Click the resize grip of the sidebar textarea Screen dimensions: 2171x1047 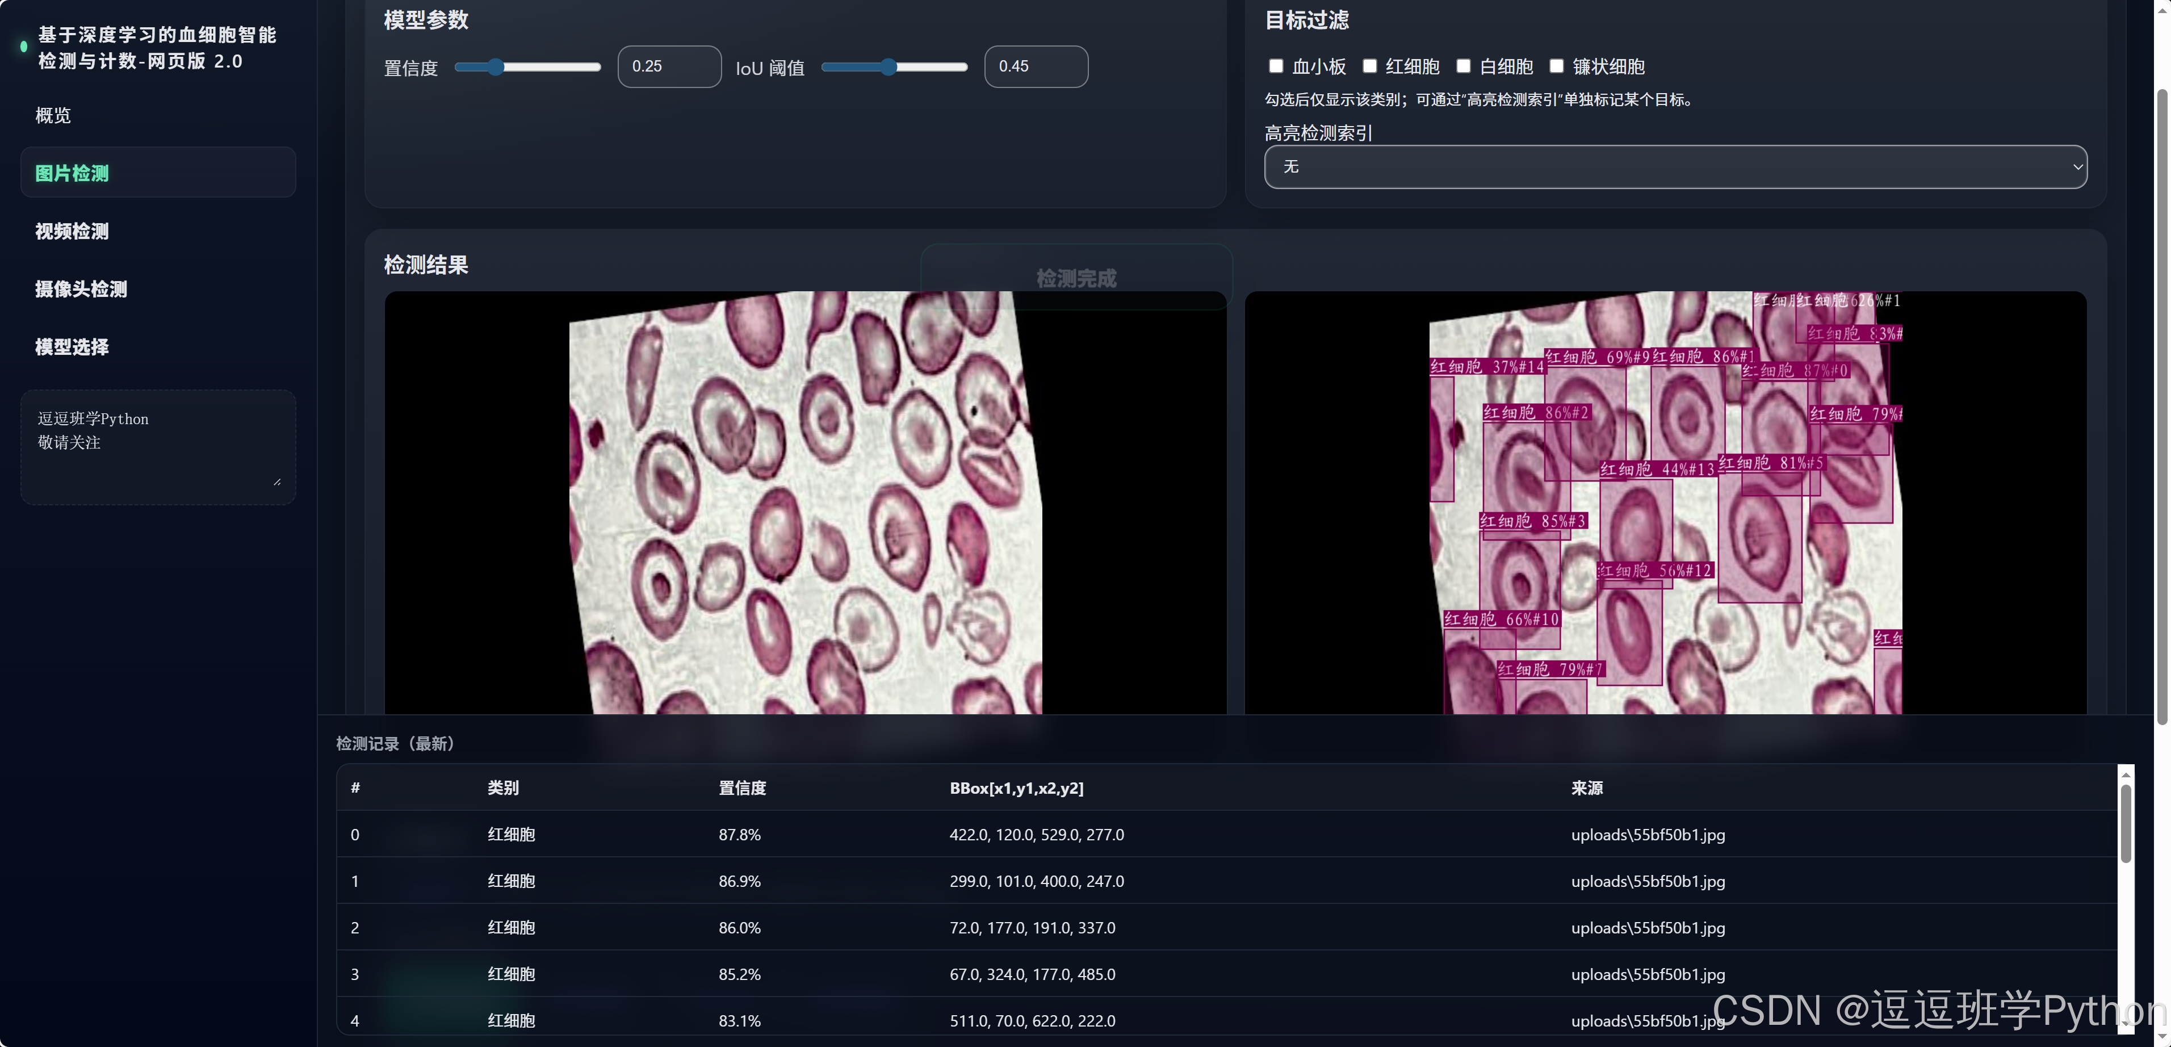[x=276, y=481]
